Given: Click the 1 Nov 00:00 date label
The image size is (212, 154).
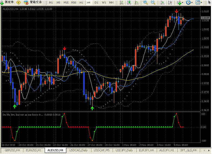Looking at the screenshot, I should (129, 145).
